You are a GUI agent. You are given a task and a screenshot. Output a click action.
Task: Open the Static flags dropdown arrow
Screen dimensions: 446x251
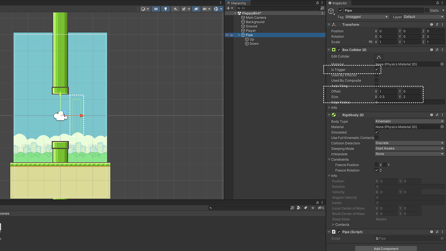pyautogui.click(x=443, y=10)
